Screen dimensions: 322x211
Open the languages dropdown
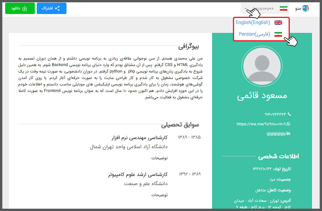(265, 8)
